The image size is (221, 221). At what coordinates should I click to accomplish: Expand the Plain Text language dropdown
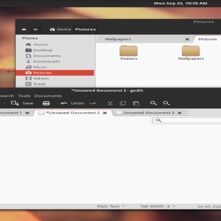tap(111, 207)
